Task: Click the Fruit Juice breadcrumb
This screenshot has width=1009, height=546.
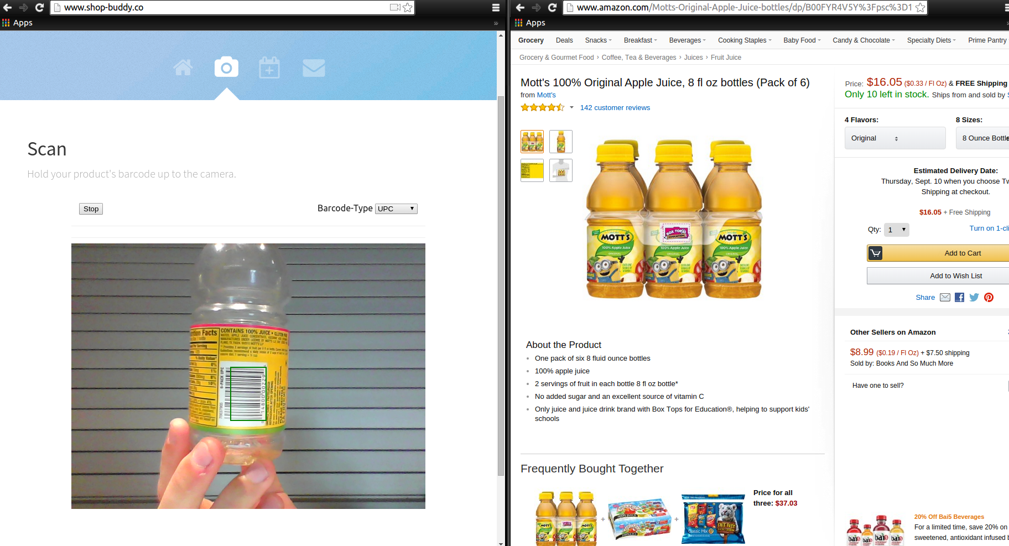Action: (x=726, y=58)
